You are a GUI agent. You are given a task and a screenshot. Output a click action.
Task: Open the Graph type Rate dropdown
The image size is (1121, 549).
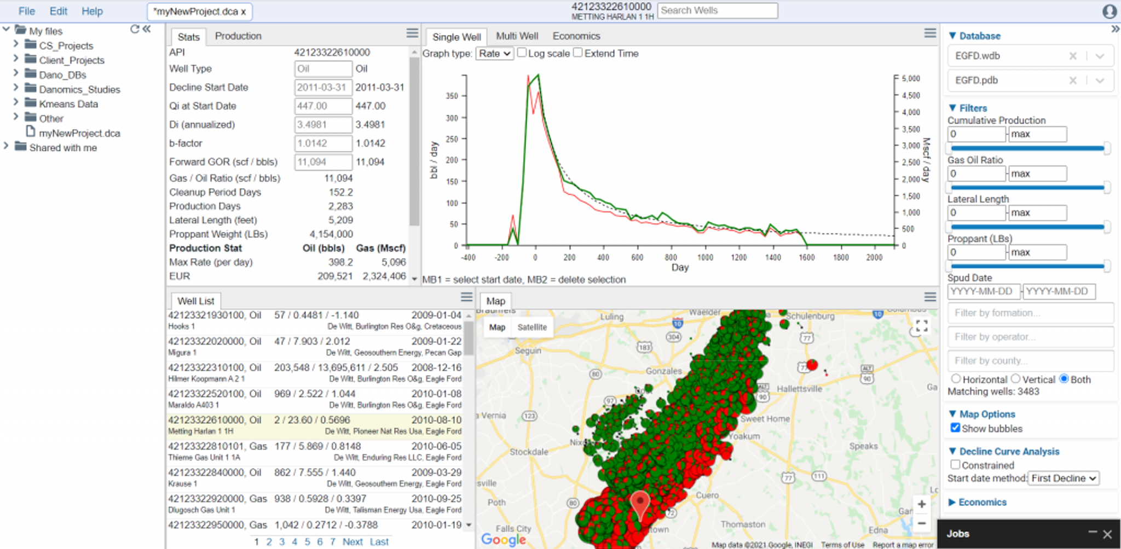tap(495, 54)
